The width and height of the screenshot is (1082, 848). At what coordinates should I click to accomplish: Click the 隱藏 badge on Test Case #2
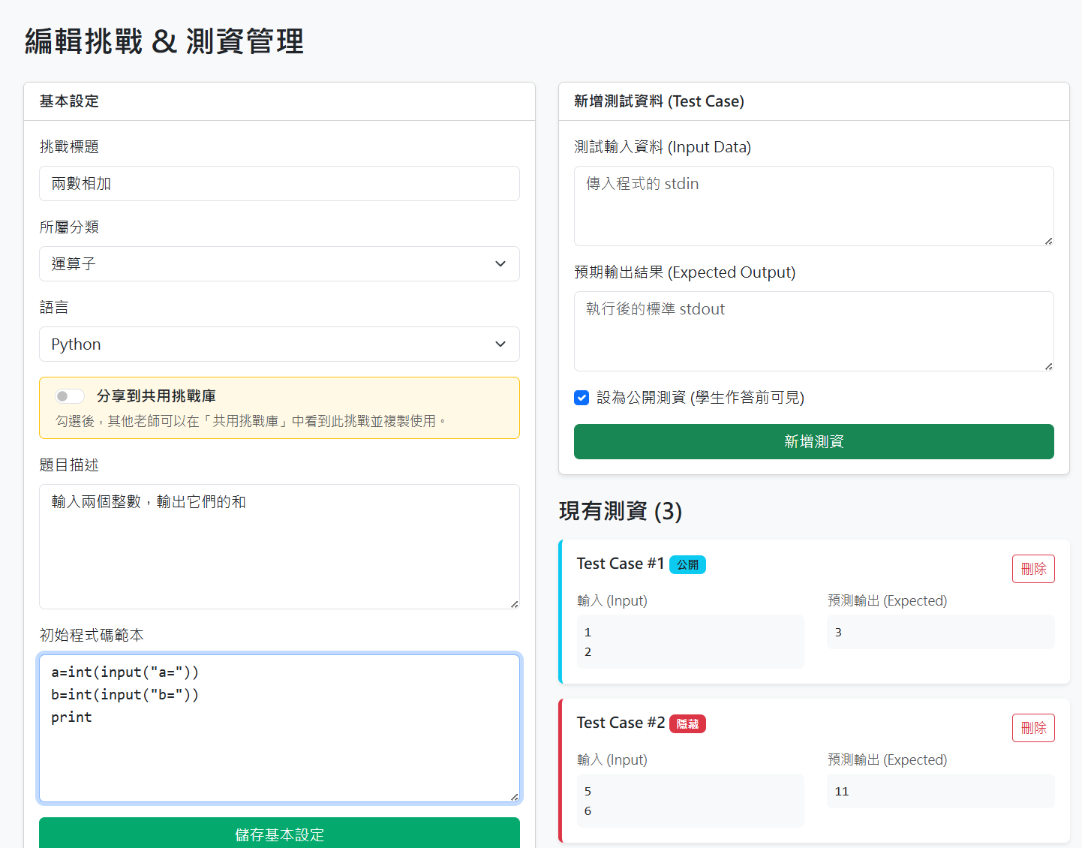pos(687,723)
